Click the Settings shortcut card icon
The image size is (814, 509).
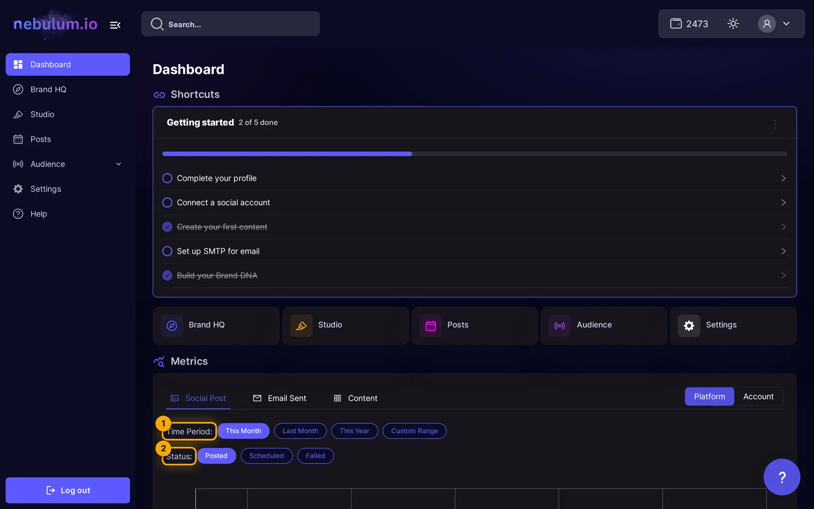pos(689,326)
